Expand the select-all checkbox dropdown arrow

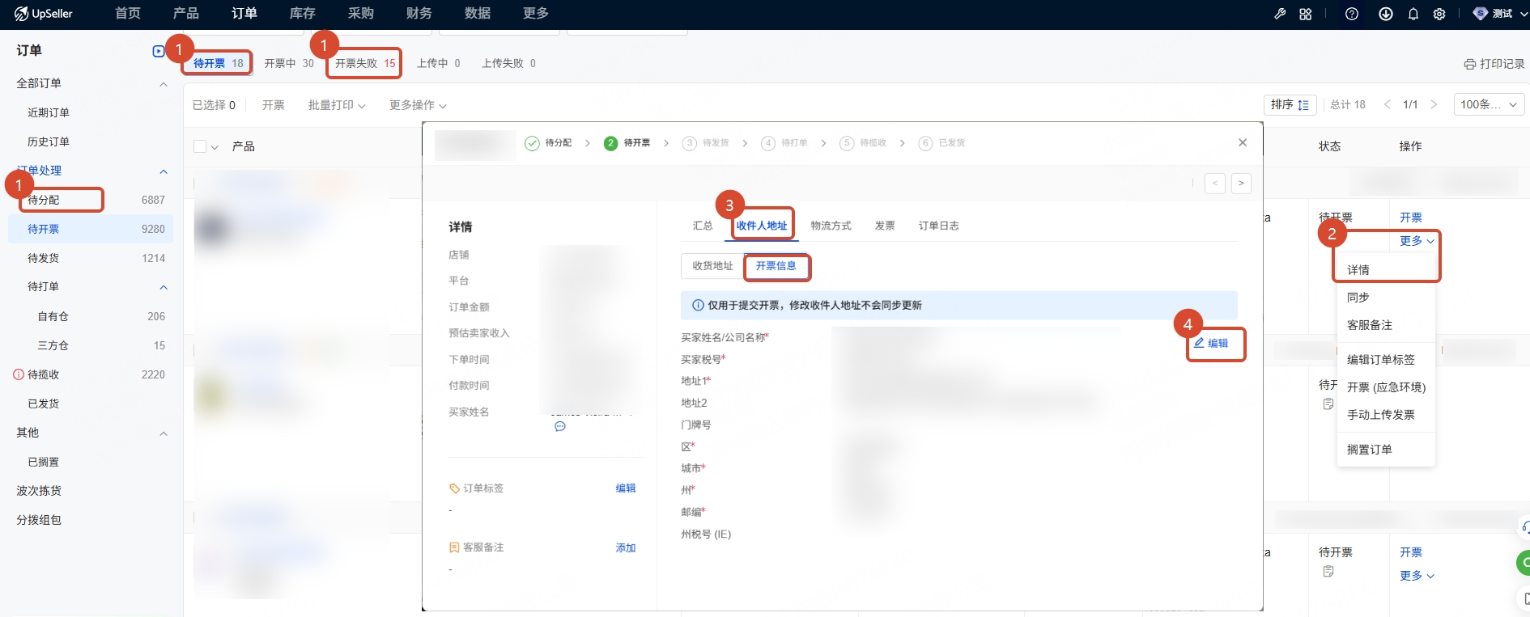[x=215, y=147]
